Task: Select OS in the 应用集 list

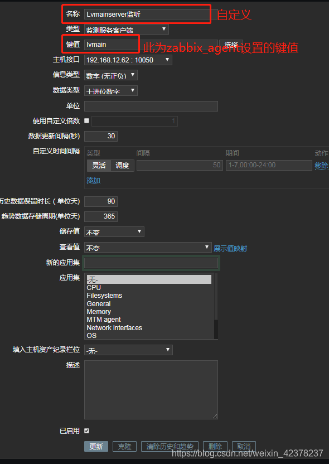Action: (x=149, y=336)
